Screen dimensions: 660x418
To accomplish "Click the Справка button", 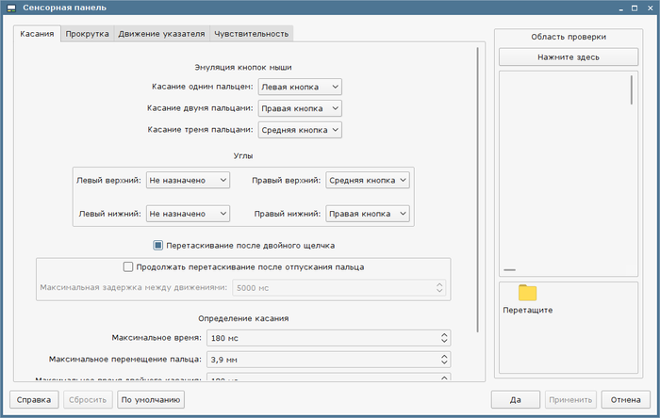I will coord(34,399).
